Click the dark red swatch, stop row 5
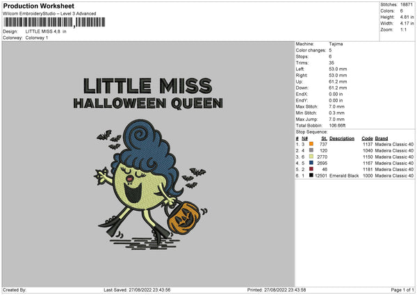 (311, 169)
